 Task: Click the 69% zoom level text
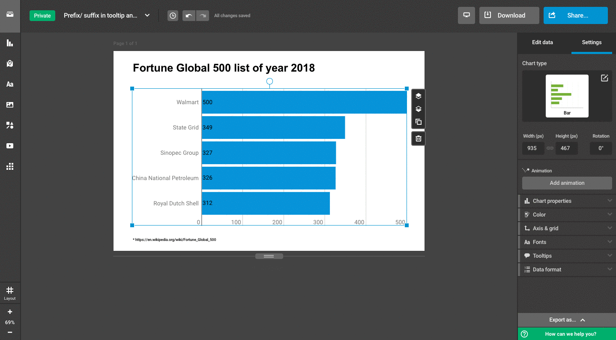(x=10, y=322)
